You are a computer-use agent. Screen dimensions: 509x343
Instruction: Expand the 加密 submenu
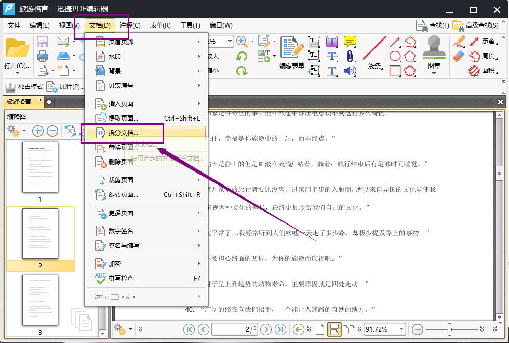tap(146, 264)
